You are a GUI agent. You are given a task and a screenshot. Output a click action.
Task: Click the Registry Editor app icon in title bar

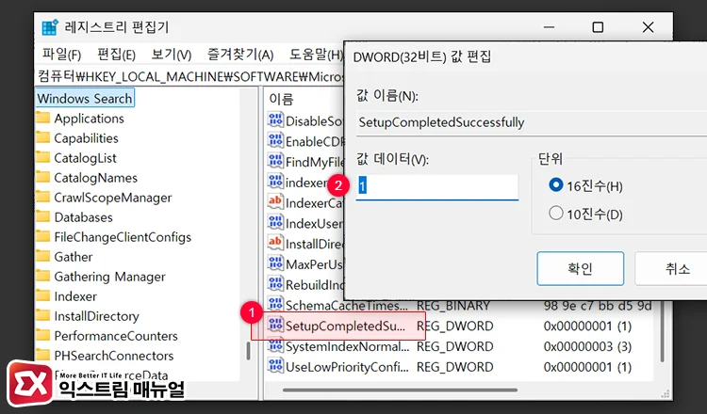[50, 28]
